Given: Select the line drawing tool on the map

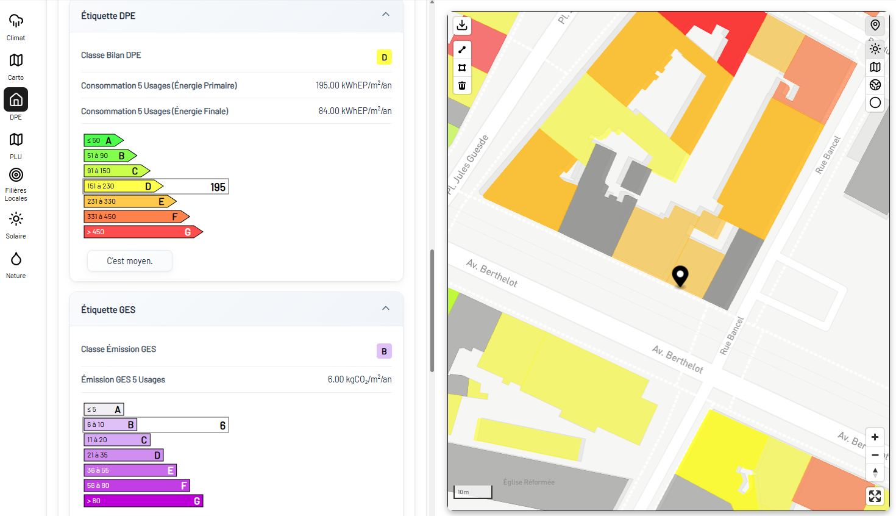Looking at the screenshot, I should [x=462, y=49].
